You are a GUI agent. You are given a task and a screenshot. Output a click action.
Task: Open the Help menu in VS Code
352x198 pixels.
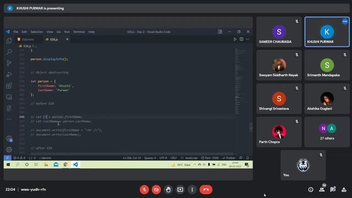(91, 32)
